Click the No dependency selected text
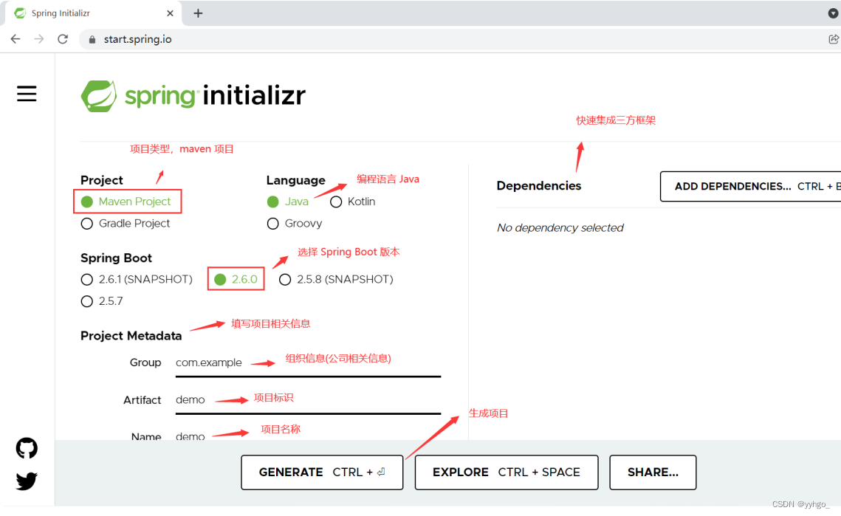Viewport: 841px width, 516px height. 560,228
